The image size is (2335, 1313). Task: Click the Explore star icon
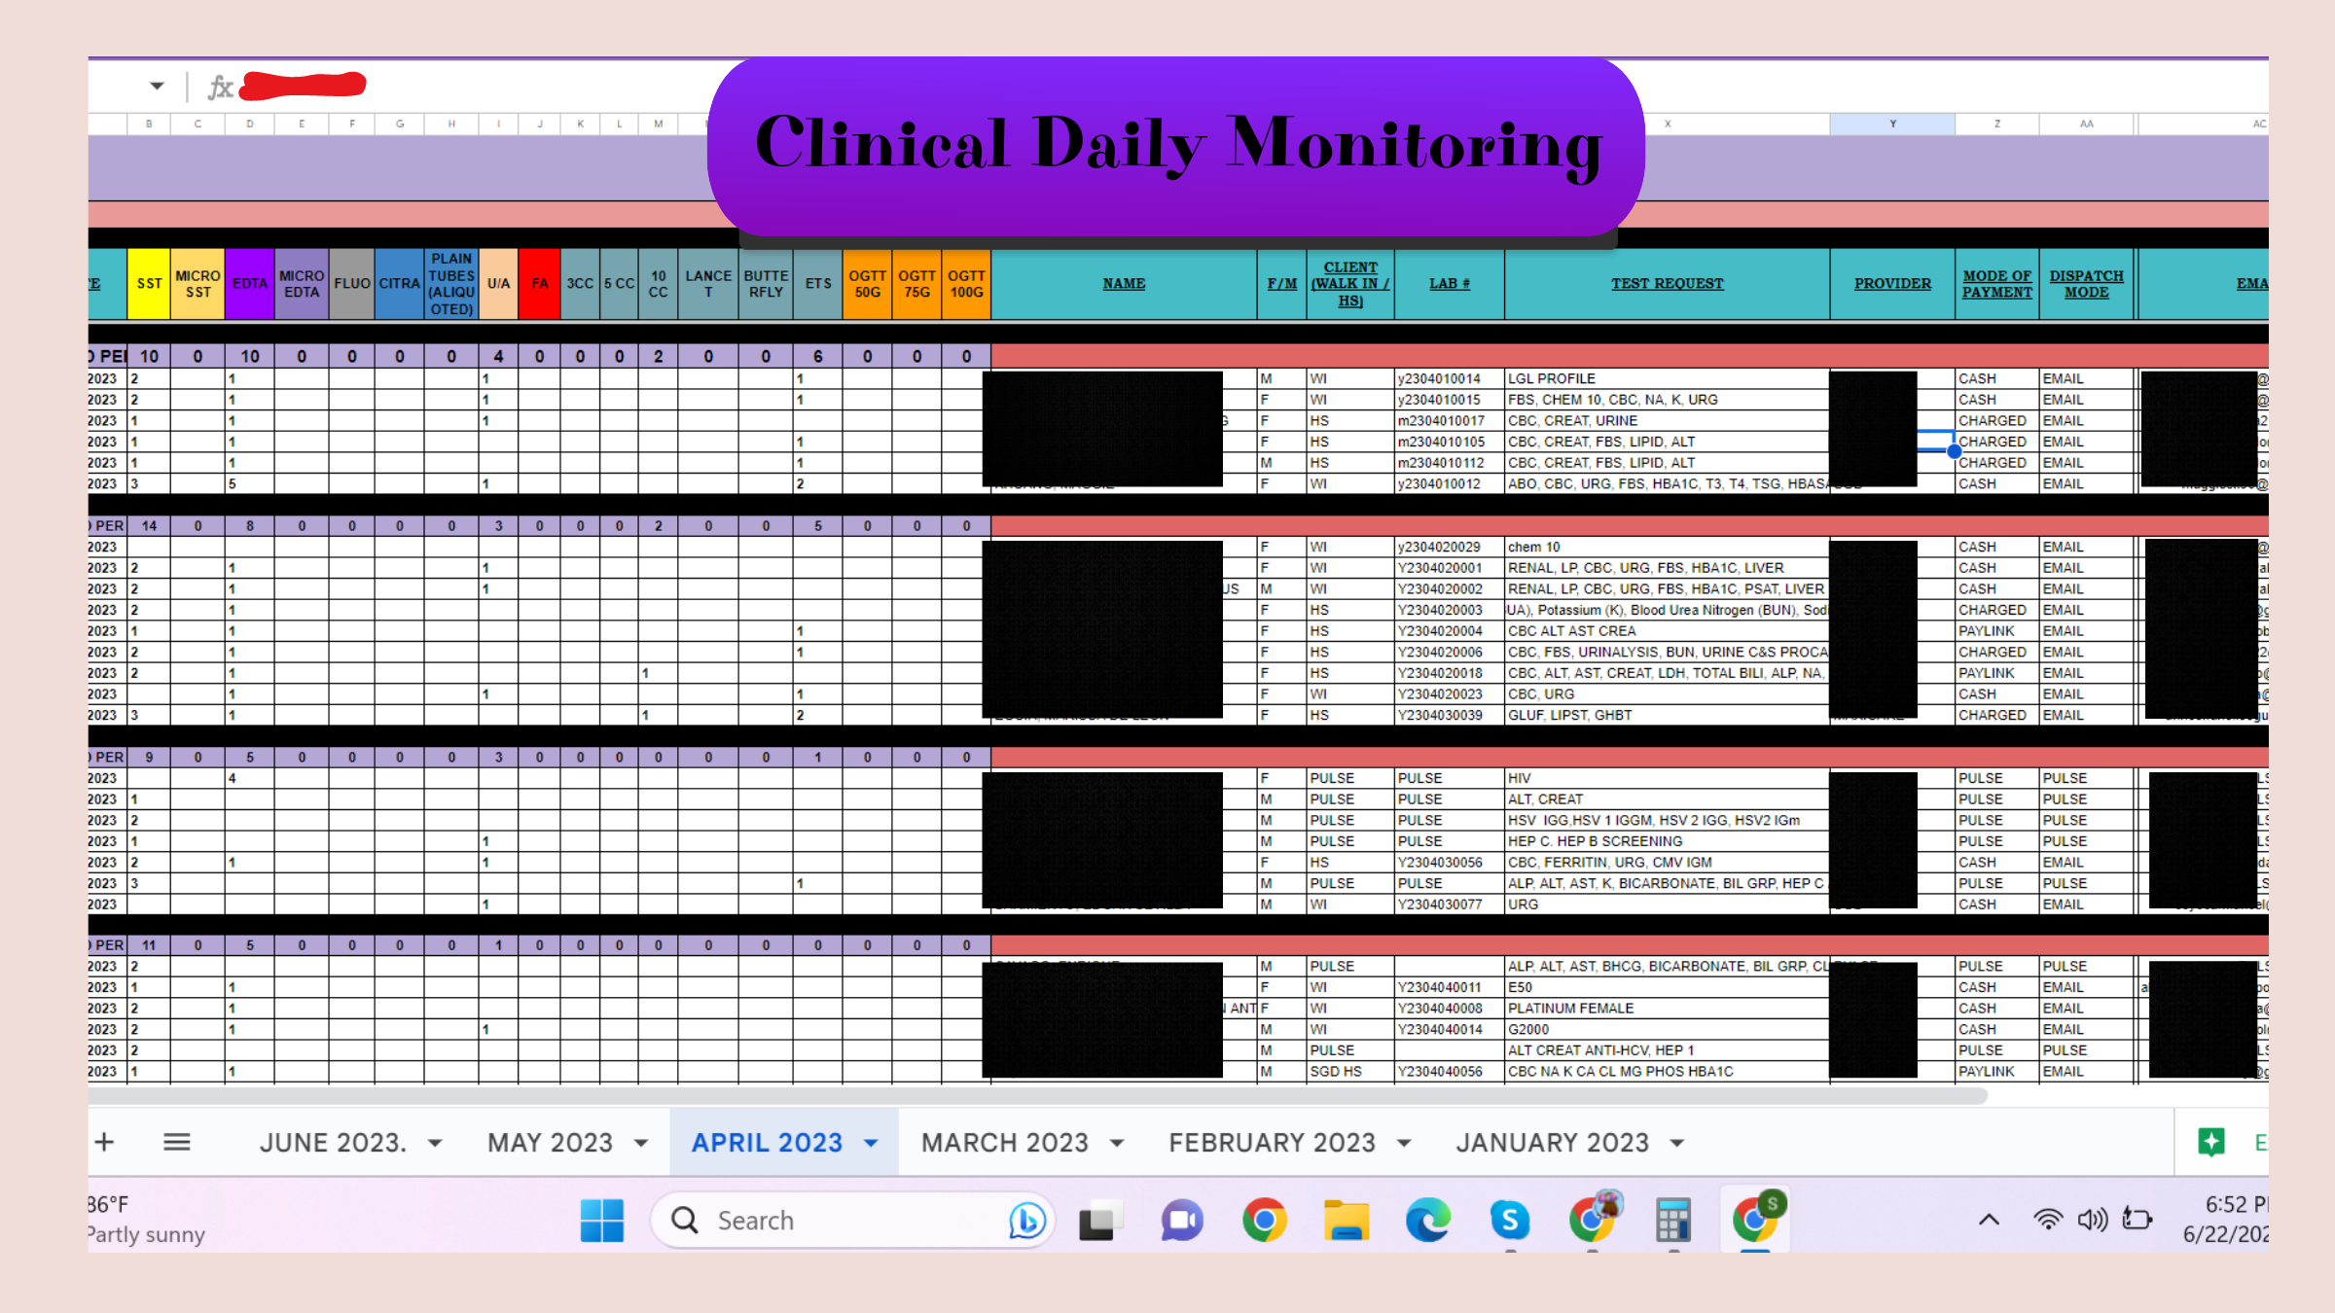[x=2210, y=1142]
